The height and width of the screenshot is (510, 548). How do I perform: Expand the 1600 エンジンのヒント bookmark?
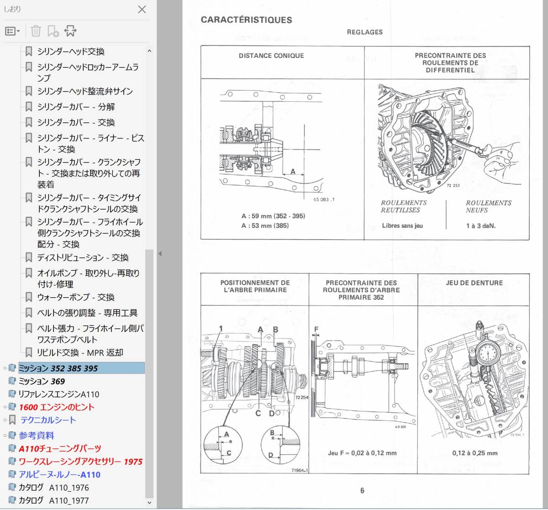[x=5, y=407]
